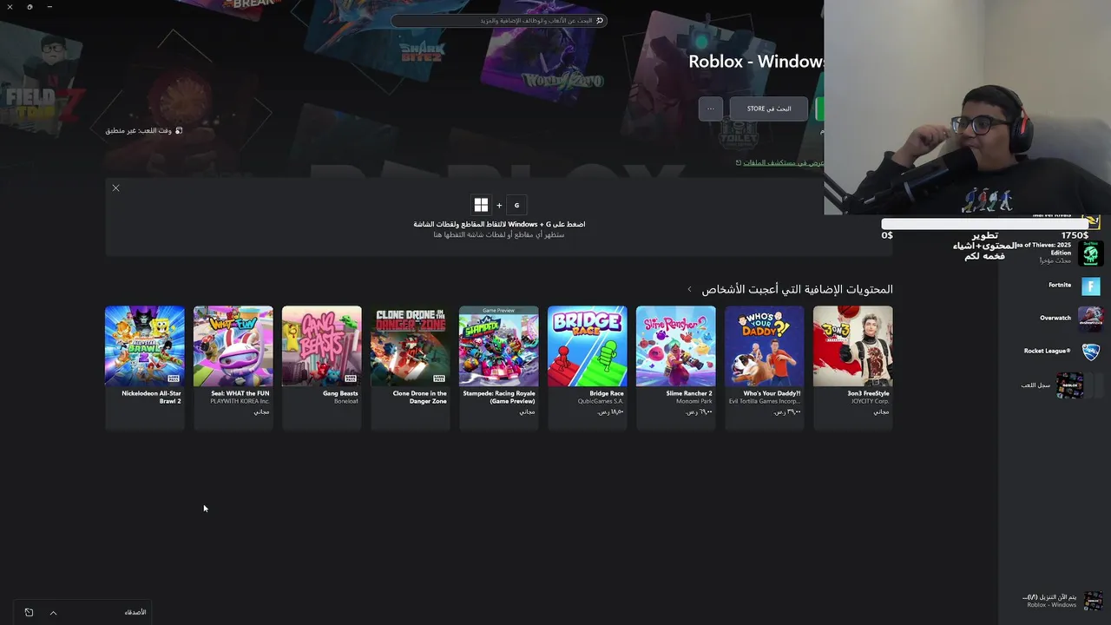Click the downloading now status text

[1050, 597]
